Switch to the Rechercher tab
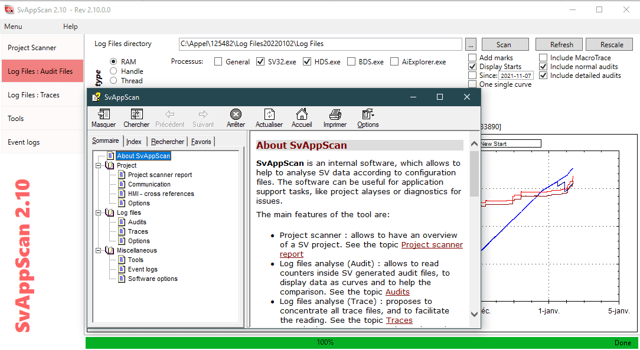 tap(167, 142)
